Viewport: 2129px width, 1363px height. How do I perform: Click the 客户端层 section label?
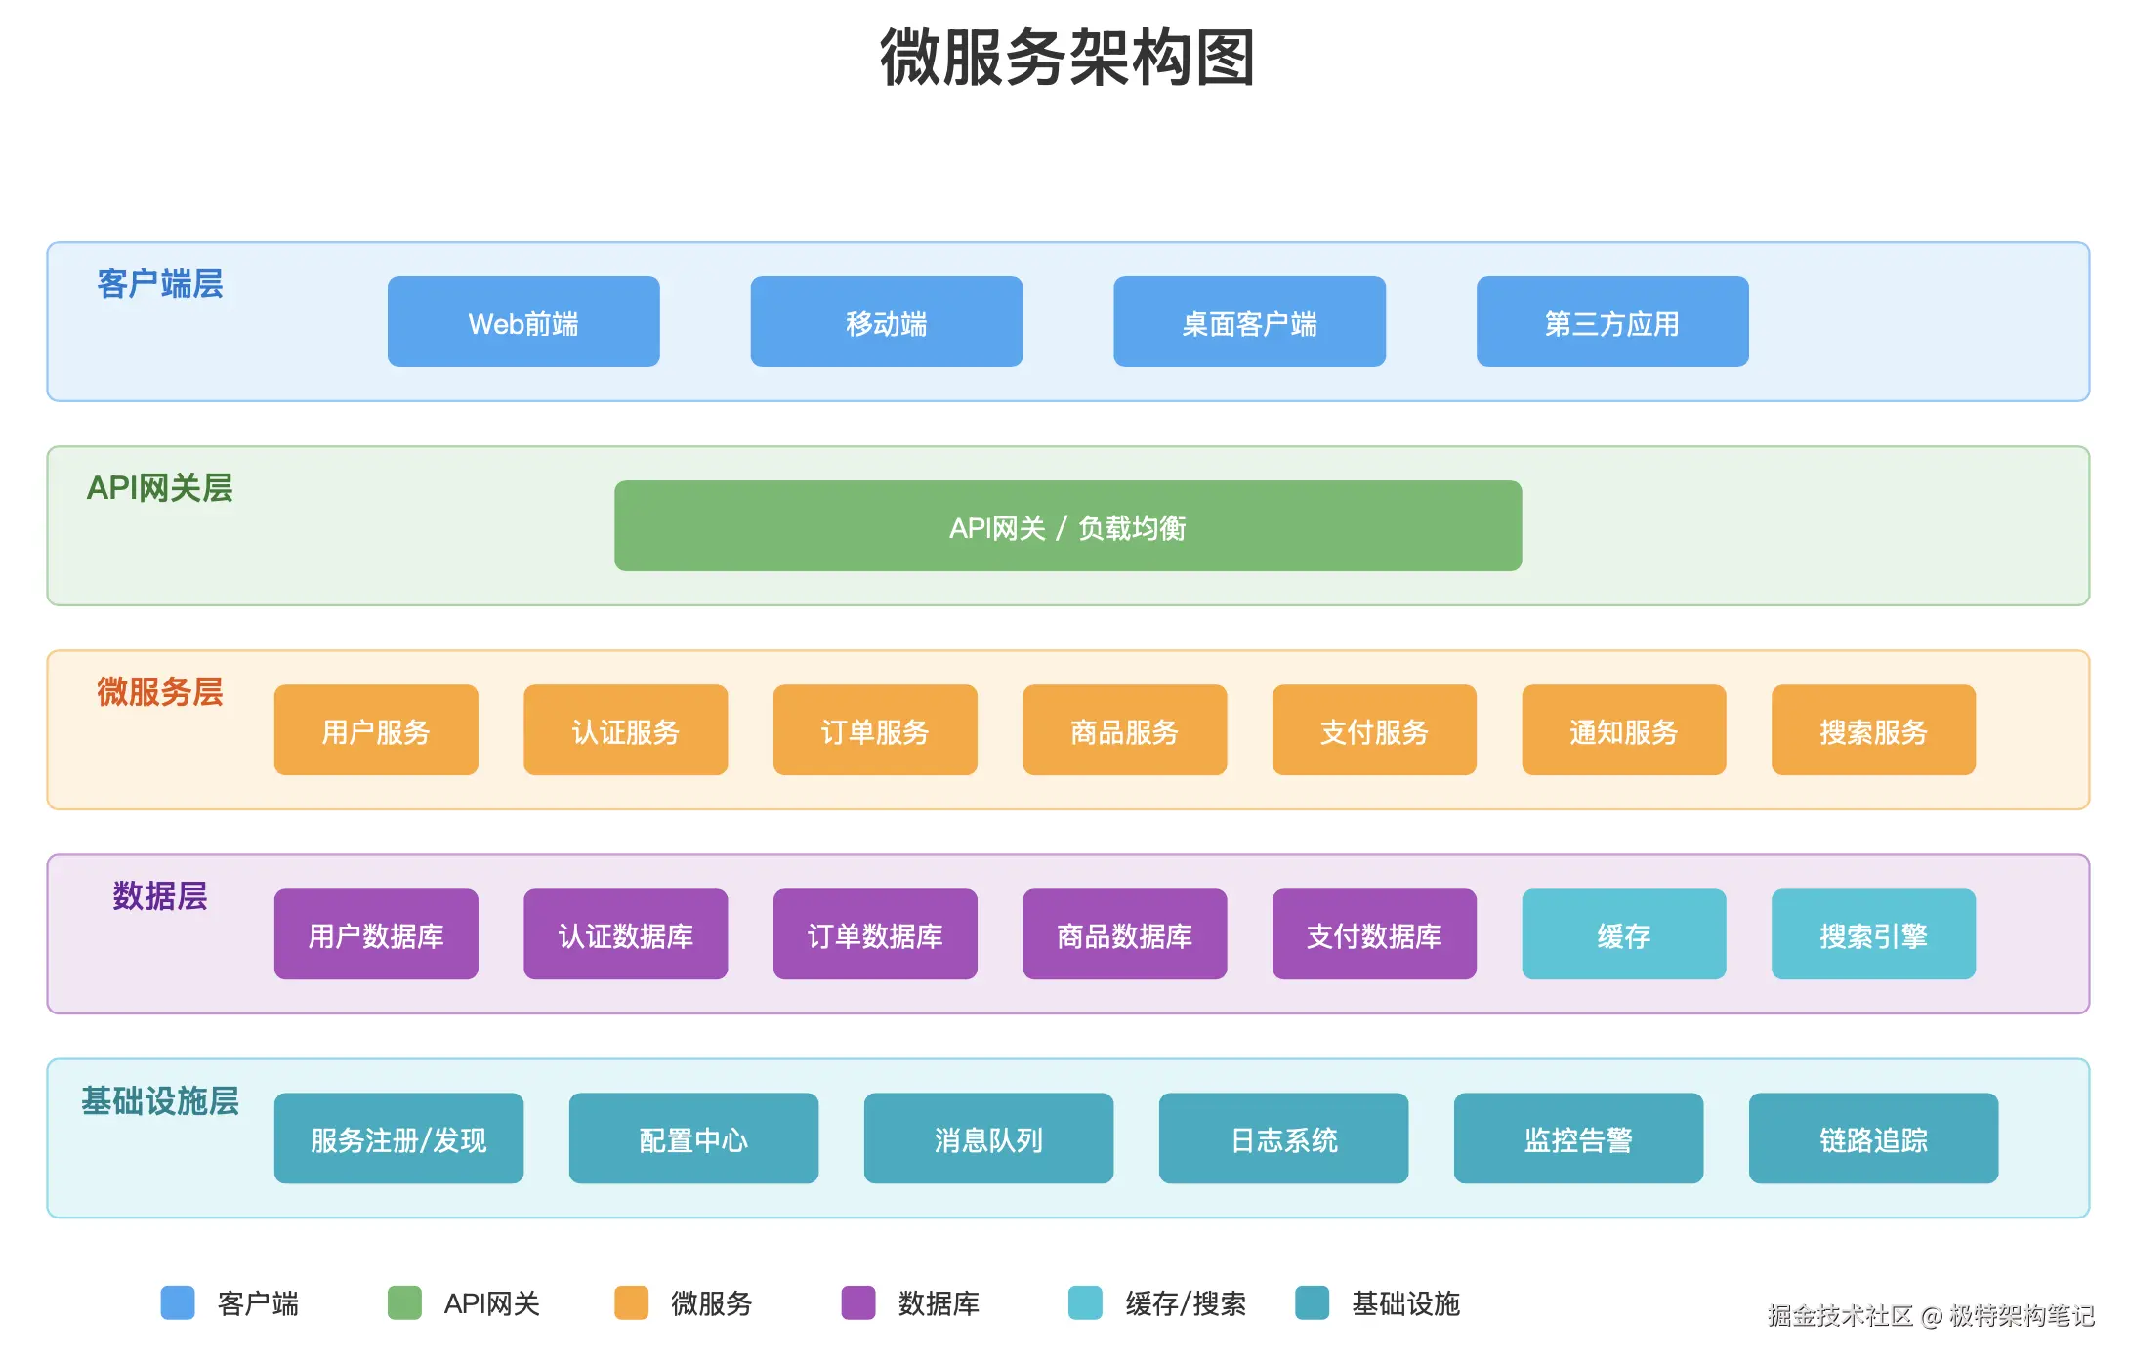tap(161, 284)
